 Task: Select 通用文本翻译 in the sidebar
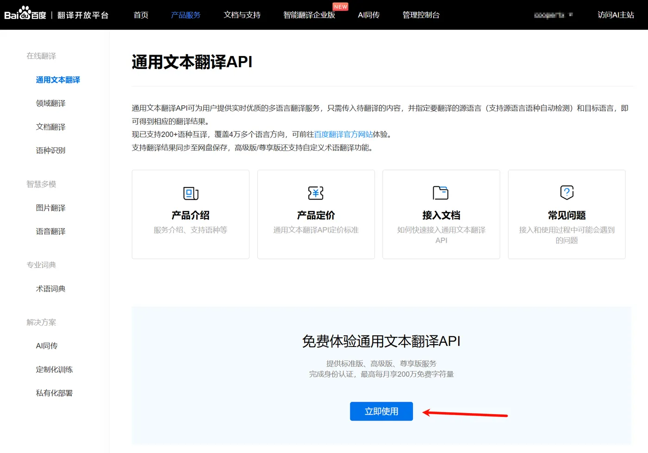[58, 80]
